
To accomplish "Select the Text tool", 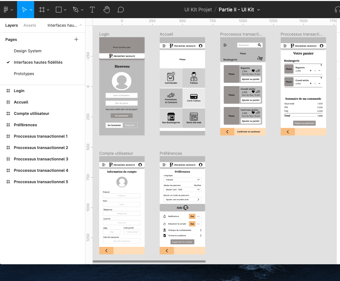I will [x=92, y=10].
